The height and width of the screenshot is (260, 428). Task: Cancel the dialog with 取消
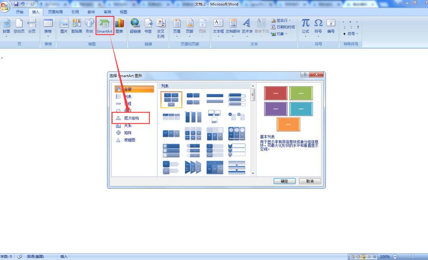[310, 181]
